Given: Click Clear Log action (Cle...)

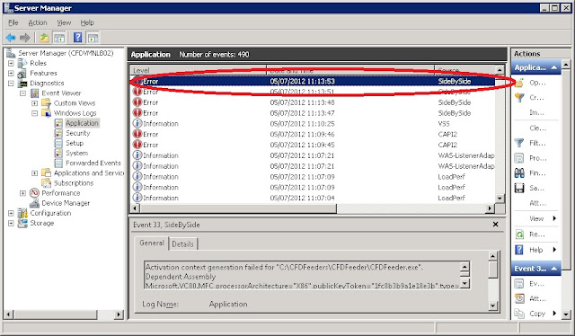Looking at the screenshot, I should tap(537, 128).
